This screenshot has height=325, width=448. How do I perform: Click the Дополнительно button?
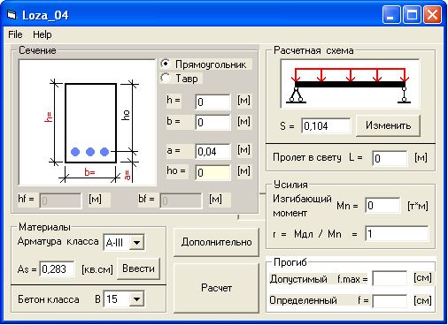pyautogui.click(x=216, y=242)
